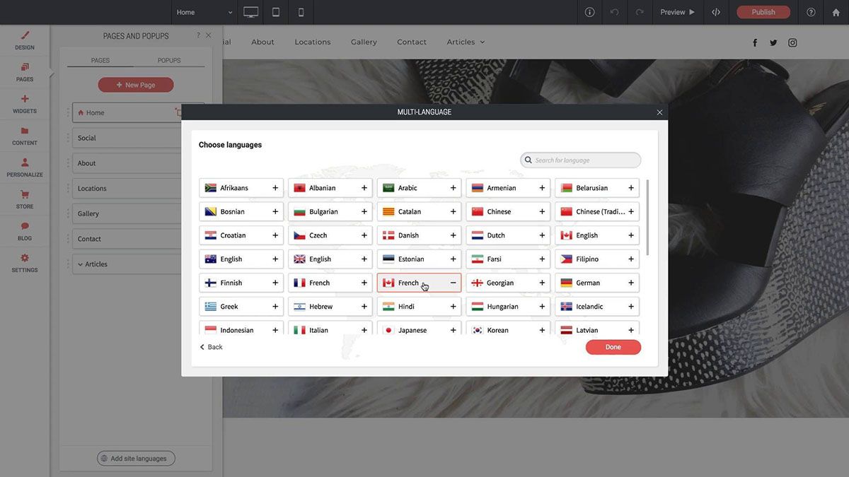Image resolution: width=849 pixels, height=477 pixels.
Task: Switch to desktop view icon
Action: tap(250, 12)
